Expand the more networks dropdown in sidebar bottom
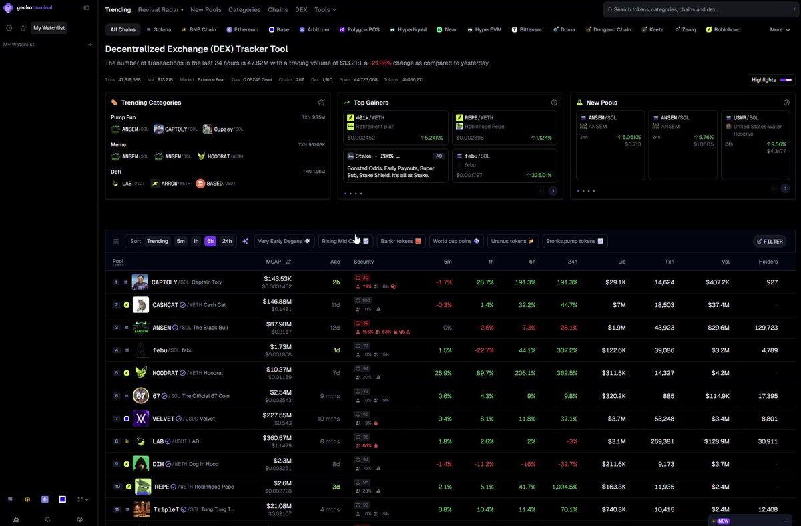Viewport: 801px width, 526px height. pos(83,499)
